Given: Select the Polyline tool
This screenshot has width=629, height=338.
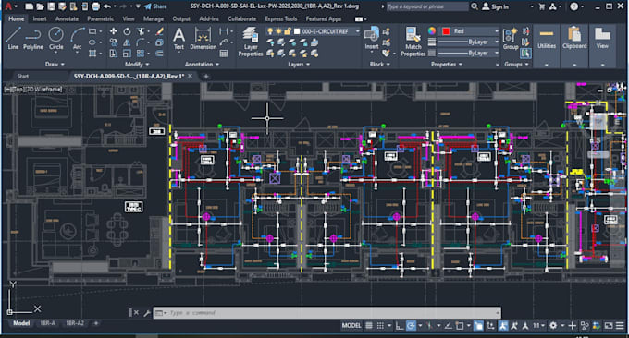Looking at the screenshot, I should click(x=33, y=39).
